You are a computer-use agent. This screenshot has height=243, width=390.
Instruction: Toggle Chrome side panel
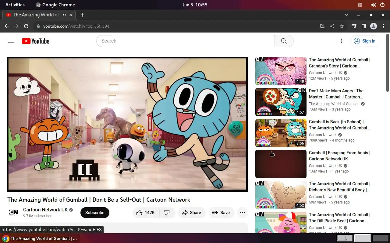click(x=363, y=26)
